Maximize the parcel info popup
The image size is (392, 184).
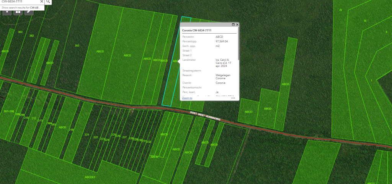pos(233,24)
